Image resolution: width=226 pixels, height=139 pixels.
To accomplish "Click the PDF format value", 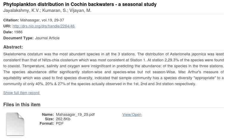I will pyautogui.click(x=60, y=124).
